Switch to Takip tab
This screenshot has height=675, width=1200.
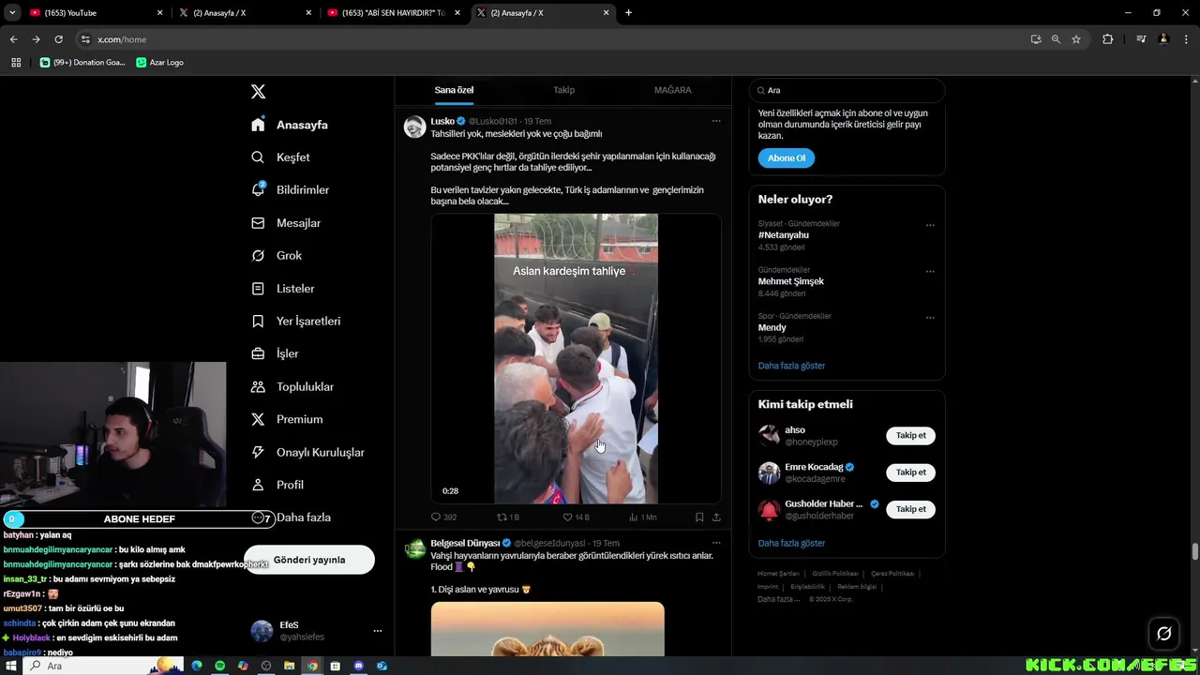point(563,90)
